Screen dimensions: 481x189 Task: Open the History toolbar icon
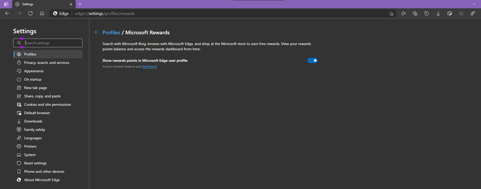pyautogui.click(x=427, y=13)
